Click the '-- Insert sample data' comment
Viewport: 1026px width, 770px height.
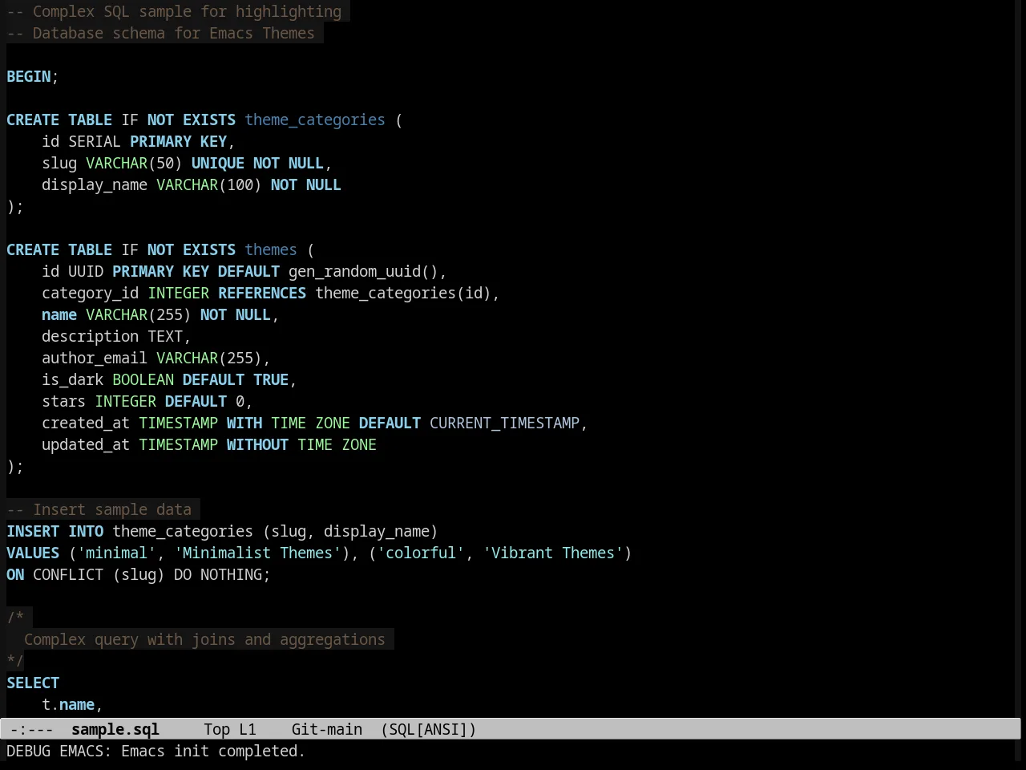click(99, 510)
